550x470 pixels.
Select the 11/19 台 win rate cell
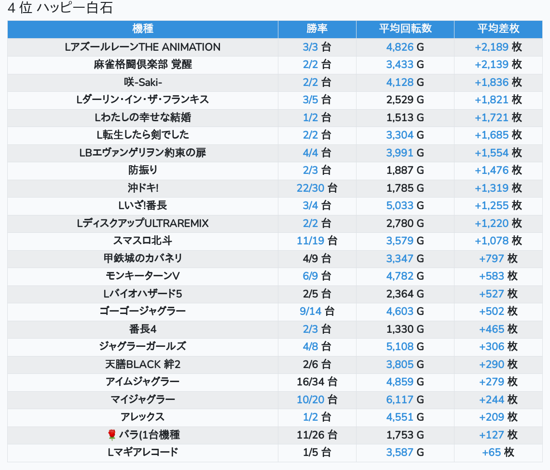click(317, 241)
